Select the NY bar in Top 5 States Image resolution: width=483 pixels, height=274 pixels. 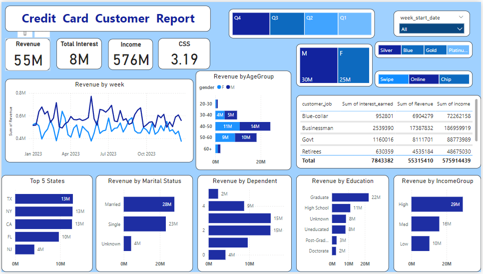tap(44, 211)
